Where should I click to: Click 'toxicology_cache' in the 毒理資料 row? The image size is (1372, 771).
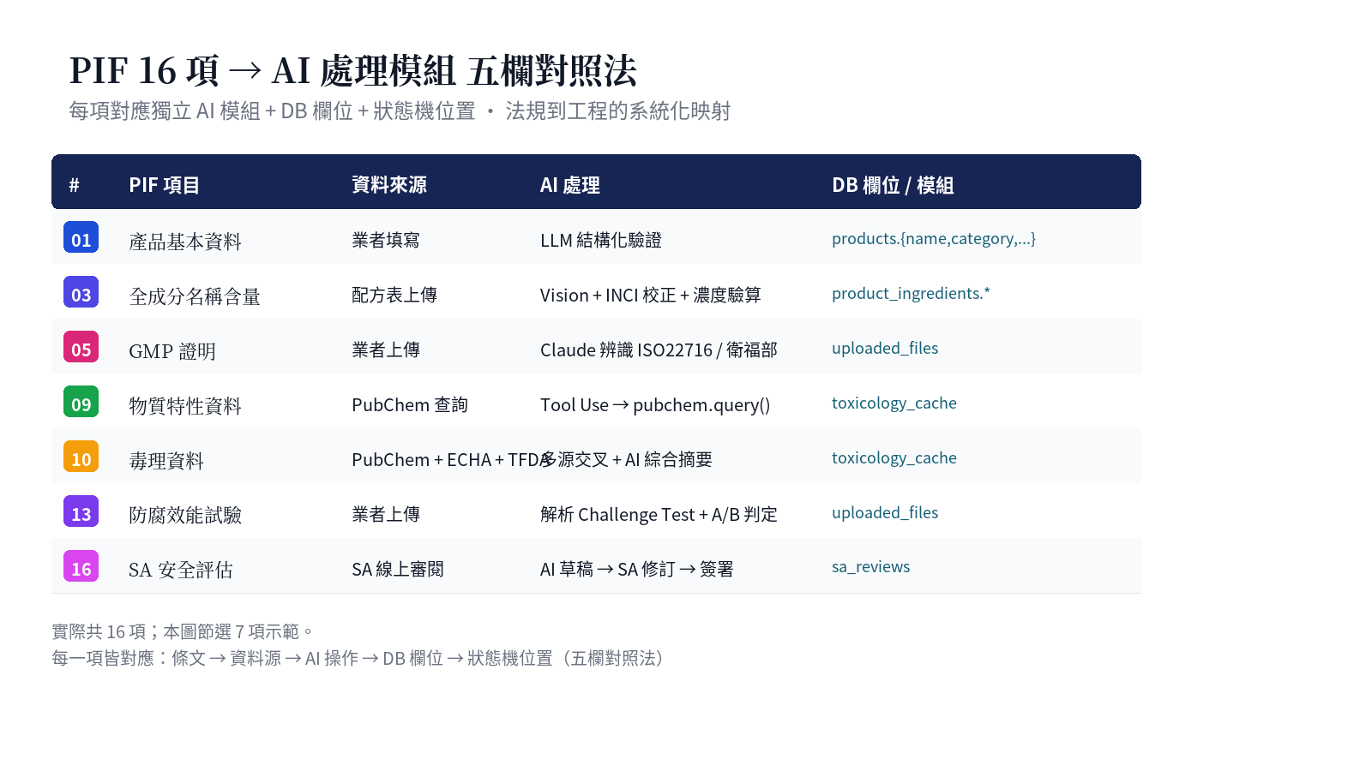point(894,458)
